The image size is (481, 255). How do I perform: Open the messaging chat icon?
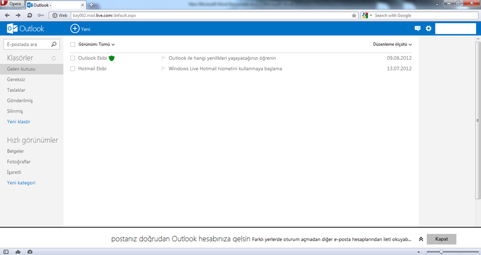tap(417, 28)
